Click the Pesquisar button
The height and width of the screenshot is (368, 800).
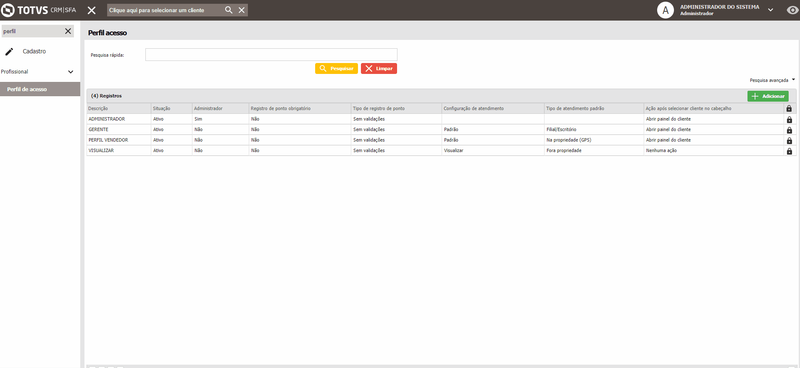(x=336, y=68)
